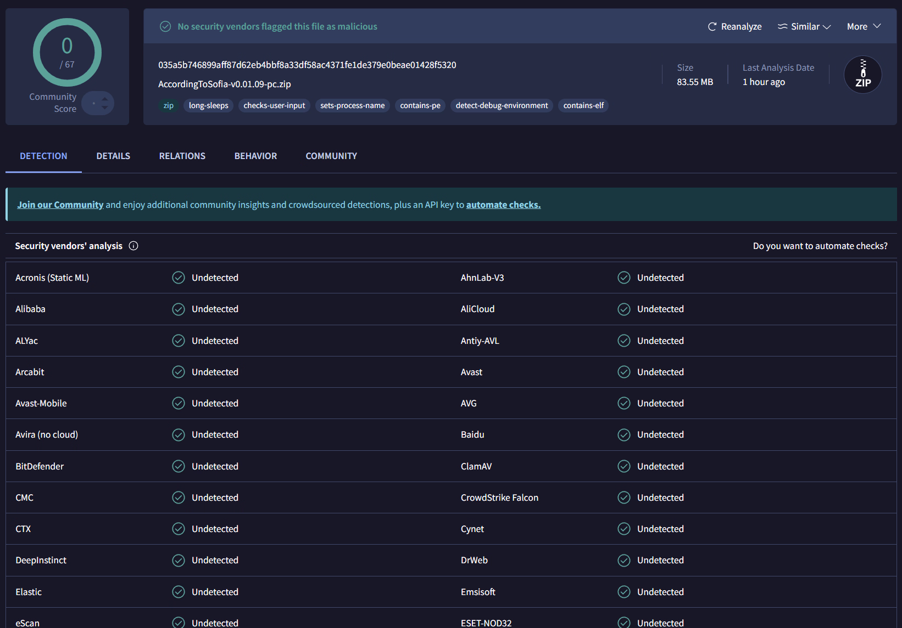Click the community score circle gauge
Image resolution: width=902 pixels, height=628 pixels.
pos(67,53)
